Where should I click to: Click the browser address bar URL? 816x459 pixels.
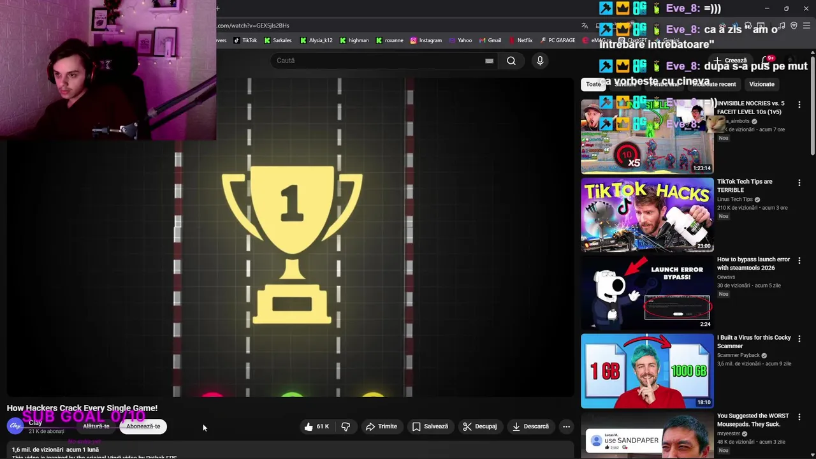(254, 25)
